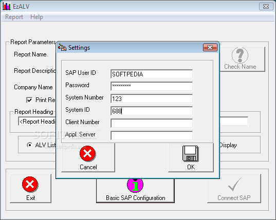Click the 'System Number' label
The image size is (276, 220).
84,97
